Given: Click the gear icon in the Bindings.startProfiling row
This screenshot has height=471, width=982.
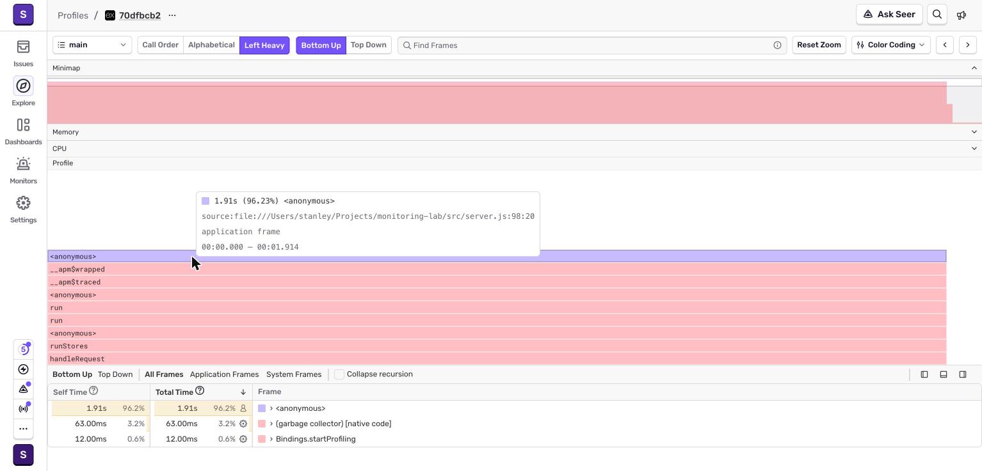Looking at the screenshot, I should tap(243, 439).
